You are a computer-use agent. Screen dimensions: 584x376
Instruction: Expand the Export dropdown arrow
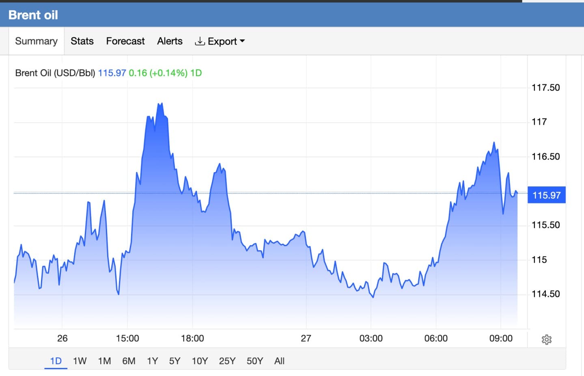pos(242,41)
